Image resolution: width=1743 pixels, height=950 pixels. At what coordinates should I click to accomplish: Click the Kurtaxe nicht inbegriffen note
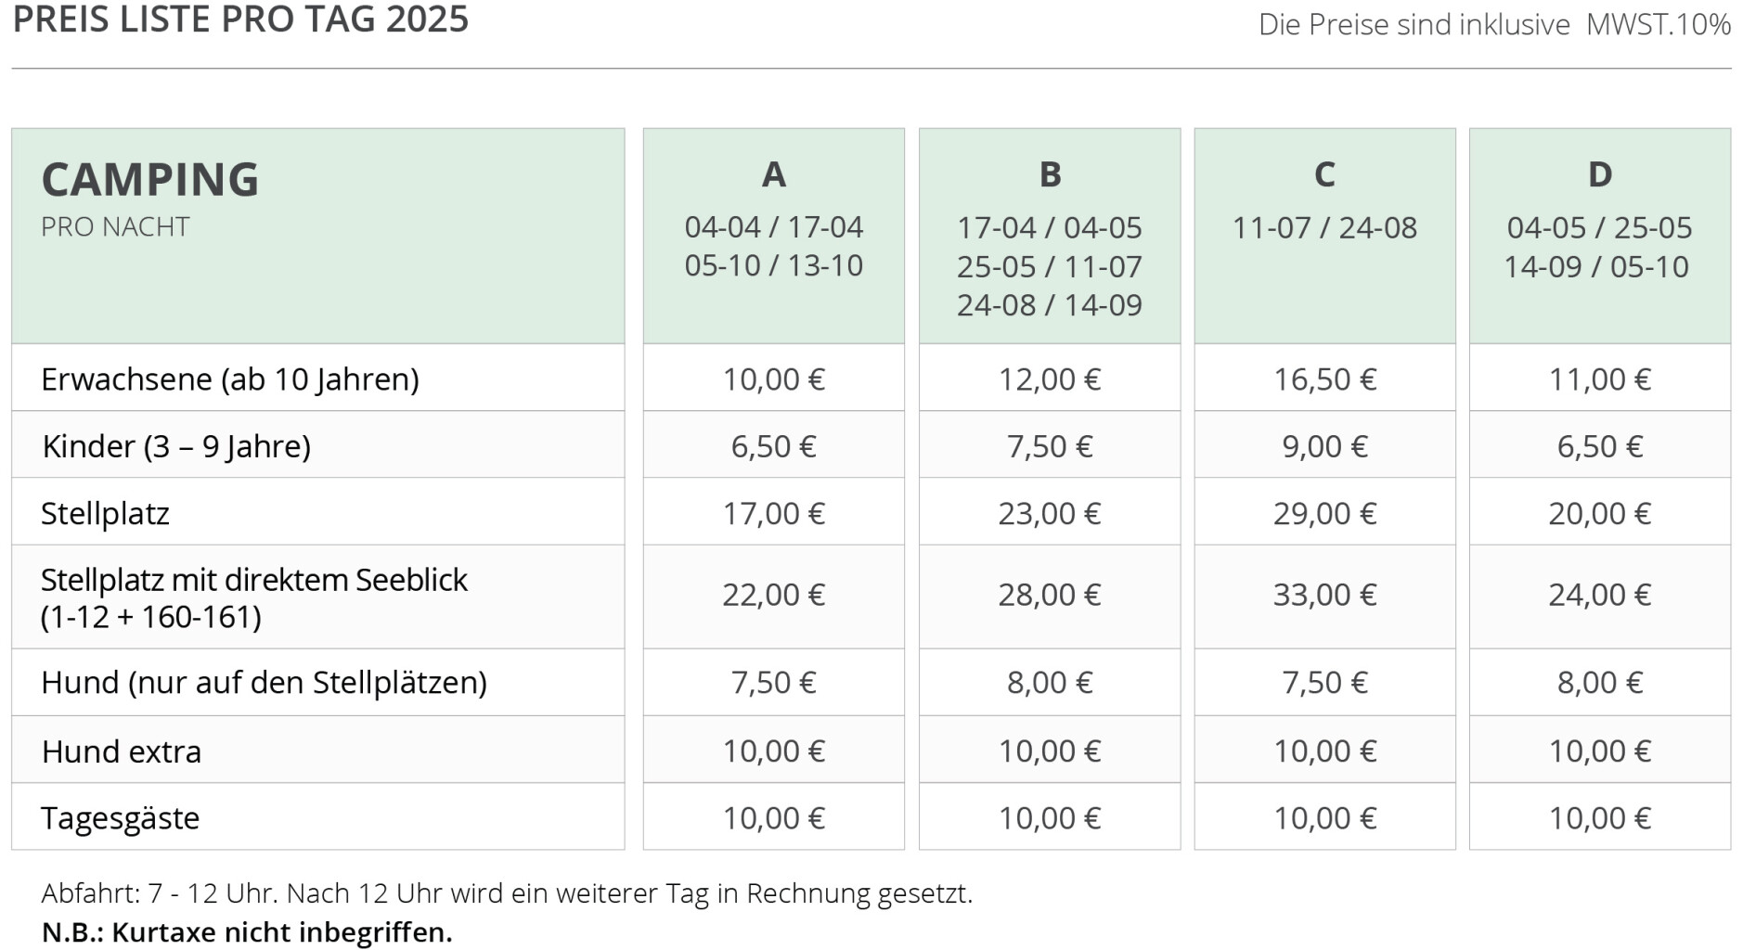247,931
